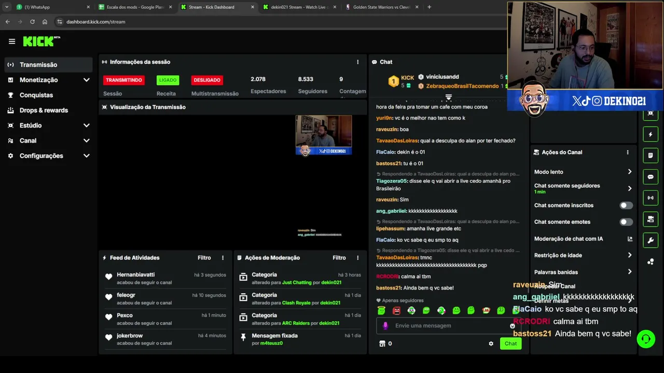The width and height of the screenshot is (664, 373).
Task: Select the red angry emote
Action: coord(396,310)
